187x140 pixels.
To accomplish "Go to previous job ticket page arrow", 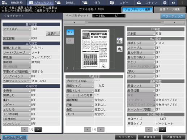I will click(x=25, y=130).
